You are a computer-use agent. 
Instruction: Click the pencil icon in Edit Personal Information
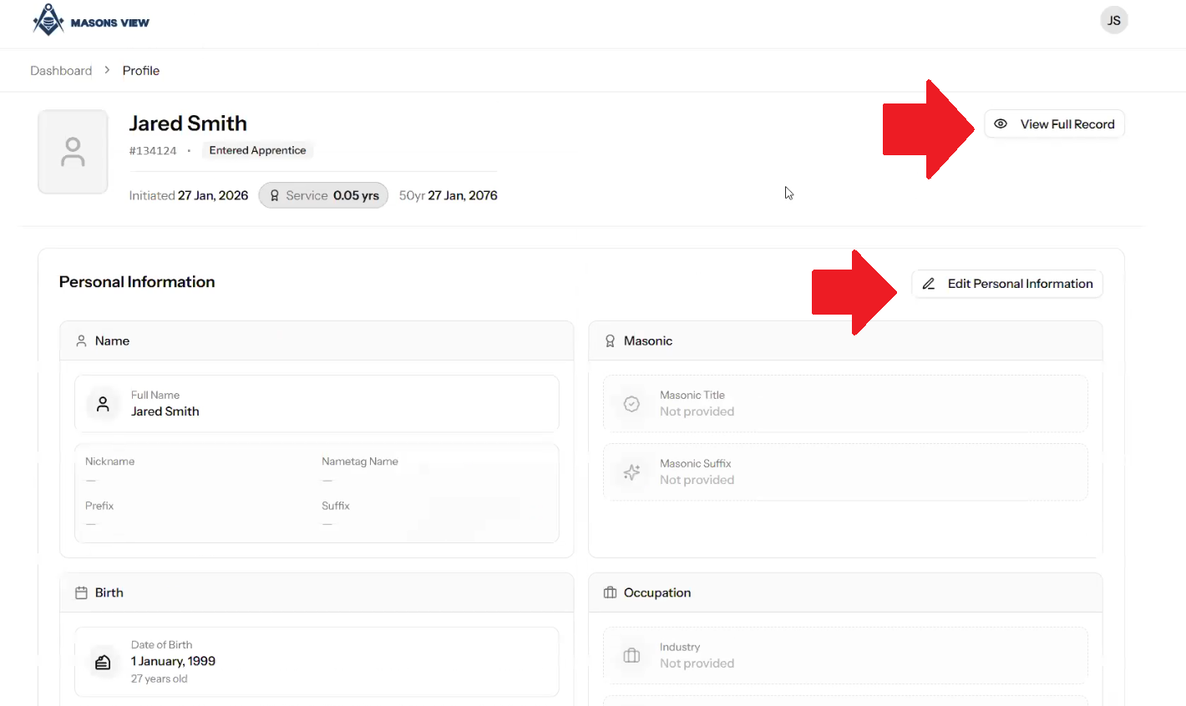coord(928,284)
